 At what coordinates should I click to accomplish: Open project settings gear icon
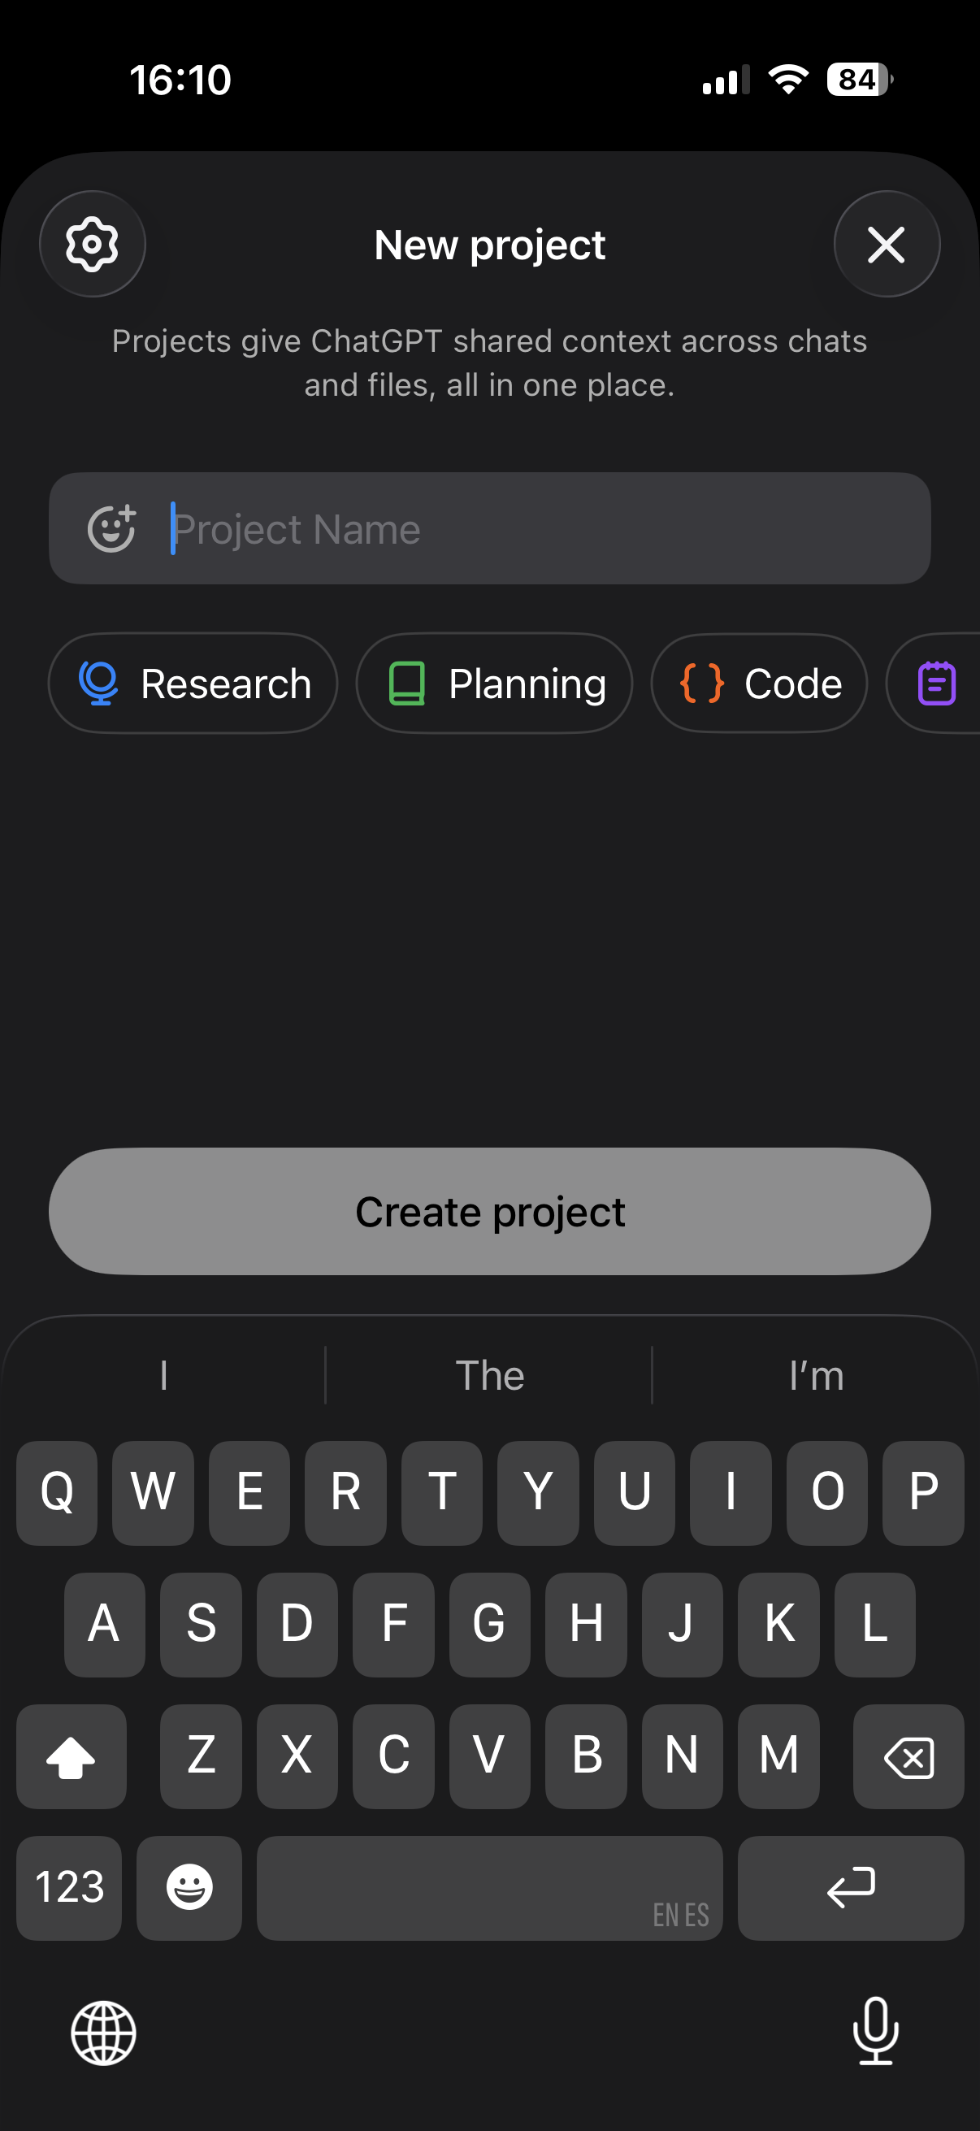pyautogui.click(x=92, y=244)
